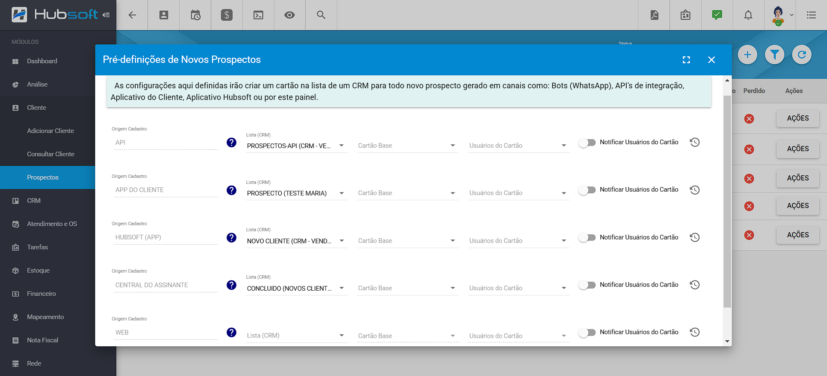The width and height of the screenshot is (827, 376).
Task: Click the round plus add button
Action: pyautogui.click(x=748, y=55)
